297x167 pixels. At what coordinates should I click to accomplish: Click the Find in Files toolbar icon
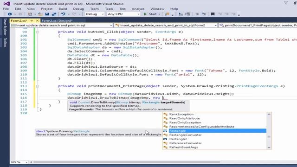pos(167,14)
